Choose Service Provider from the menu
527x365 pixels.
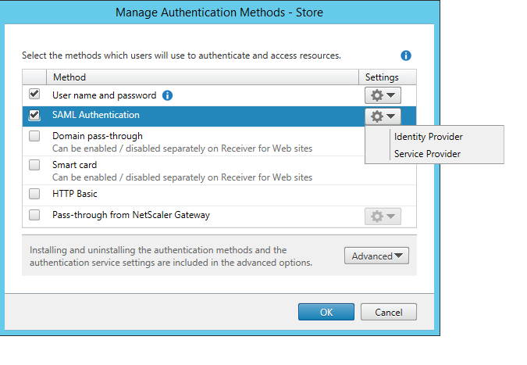(x=427, y=154)
